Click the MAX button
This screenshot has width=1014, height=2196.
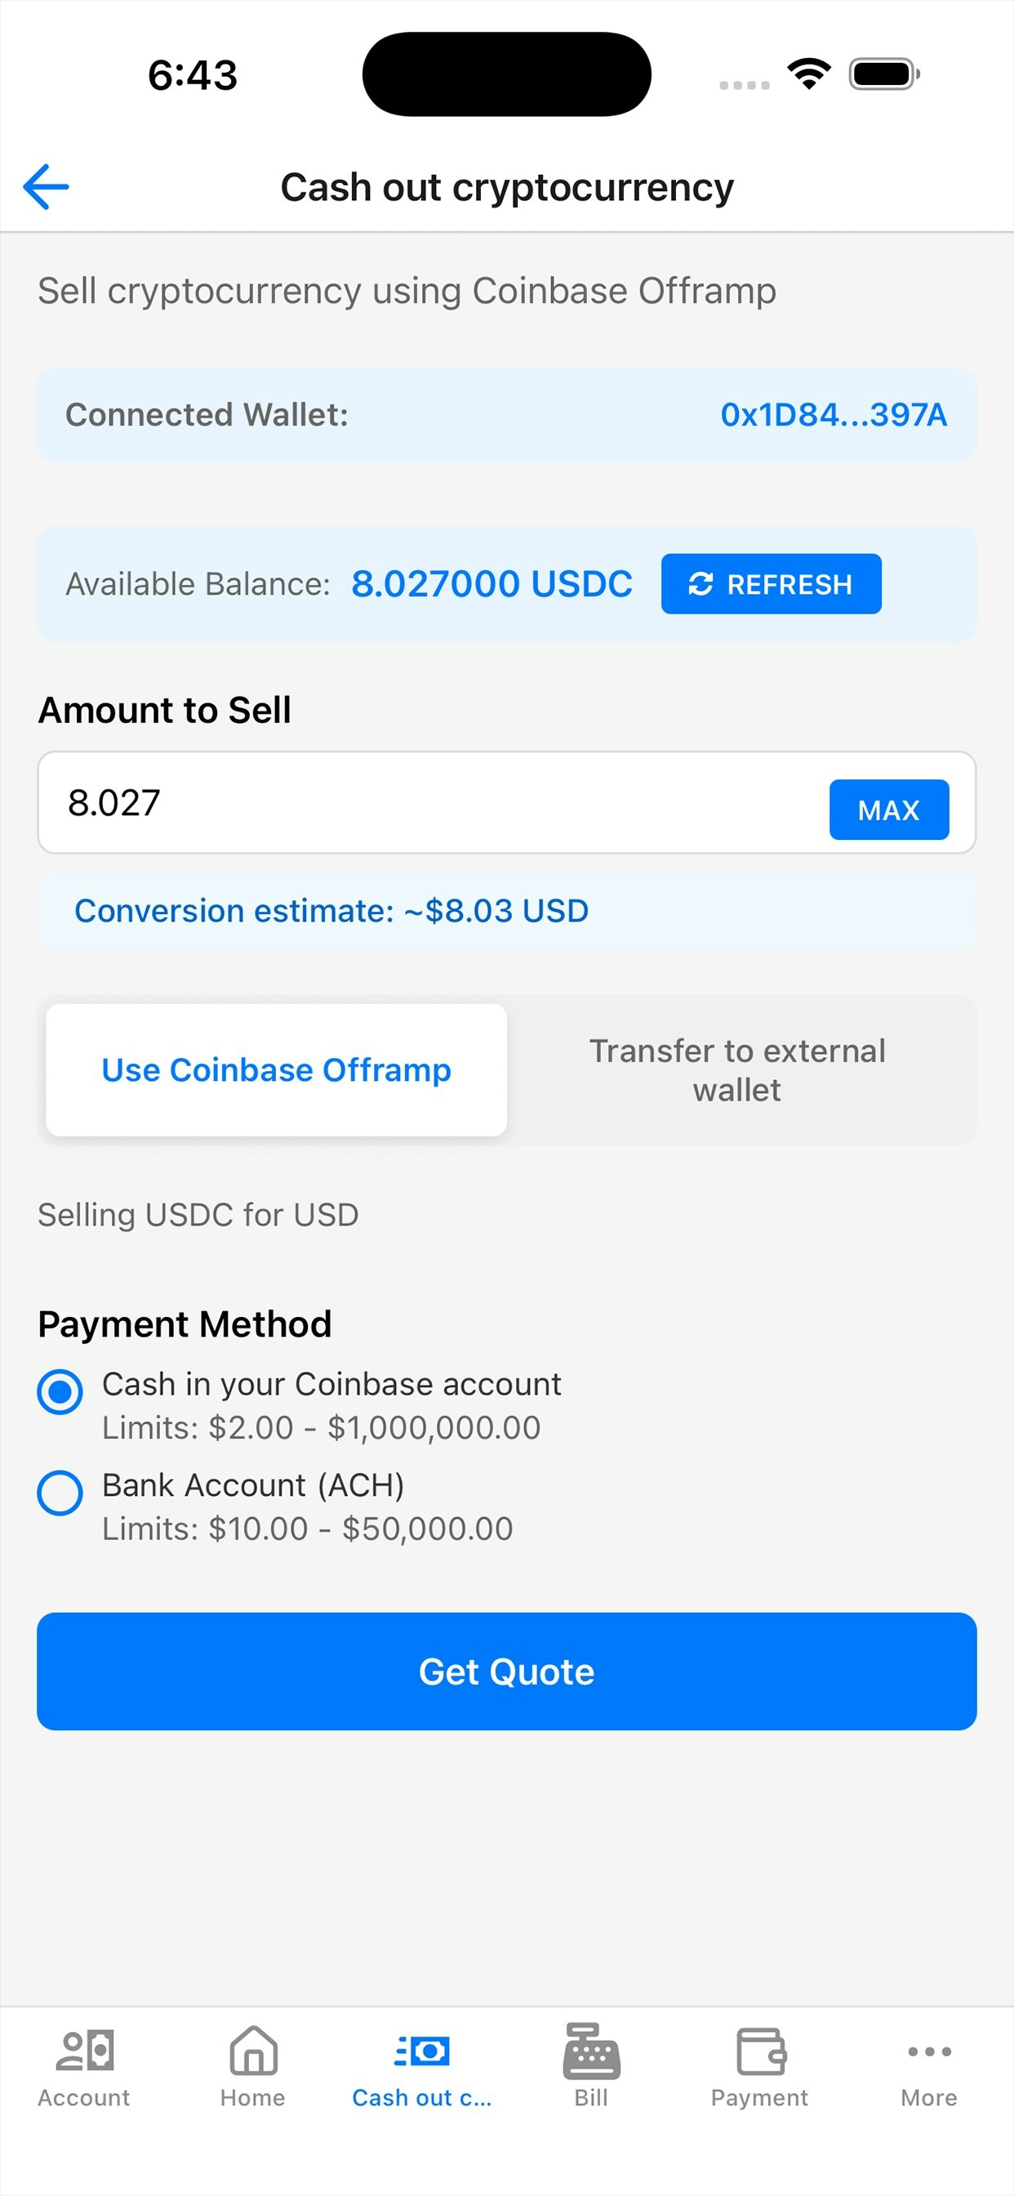point(889,809)
